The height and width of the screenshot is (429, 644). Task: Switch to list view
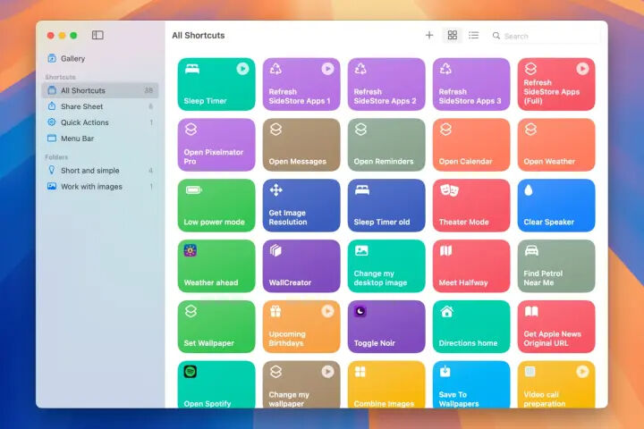pyautogui.click(x=474, y=35)
